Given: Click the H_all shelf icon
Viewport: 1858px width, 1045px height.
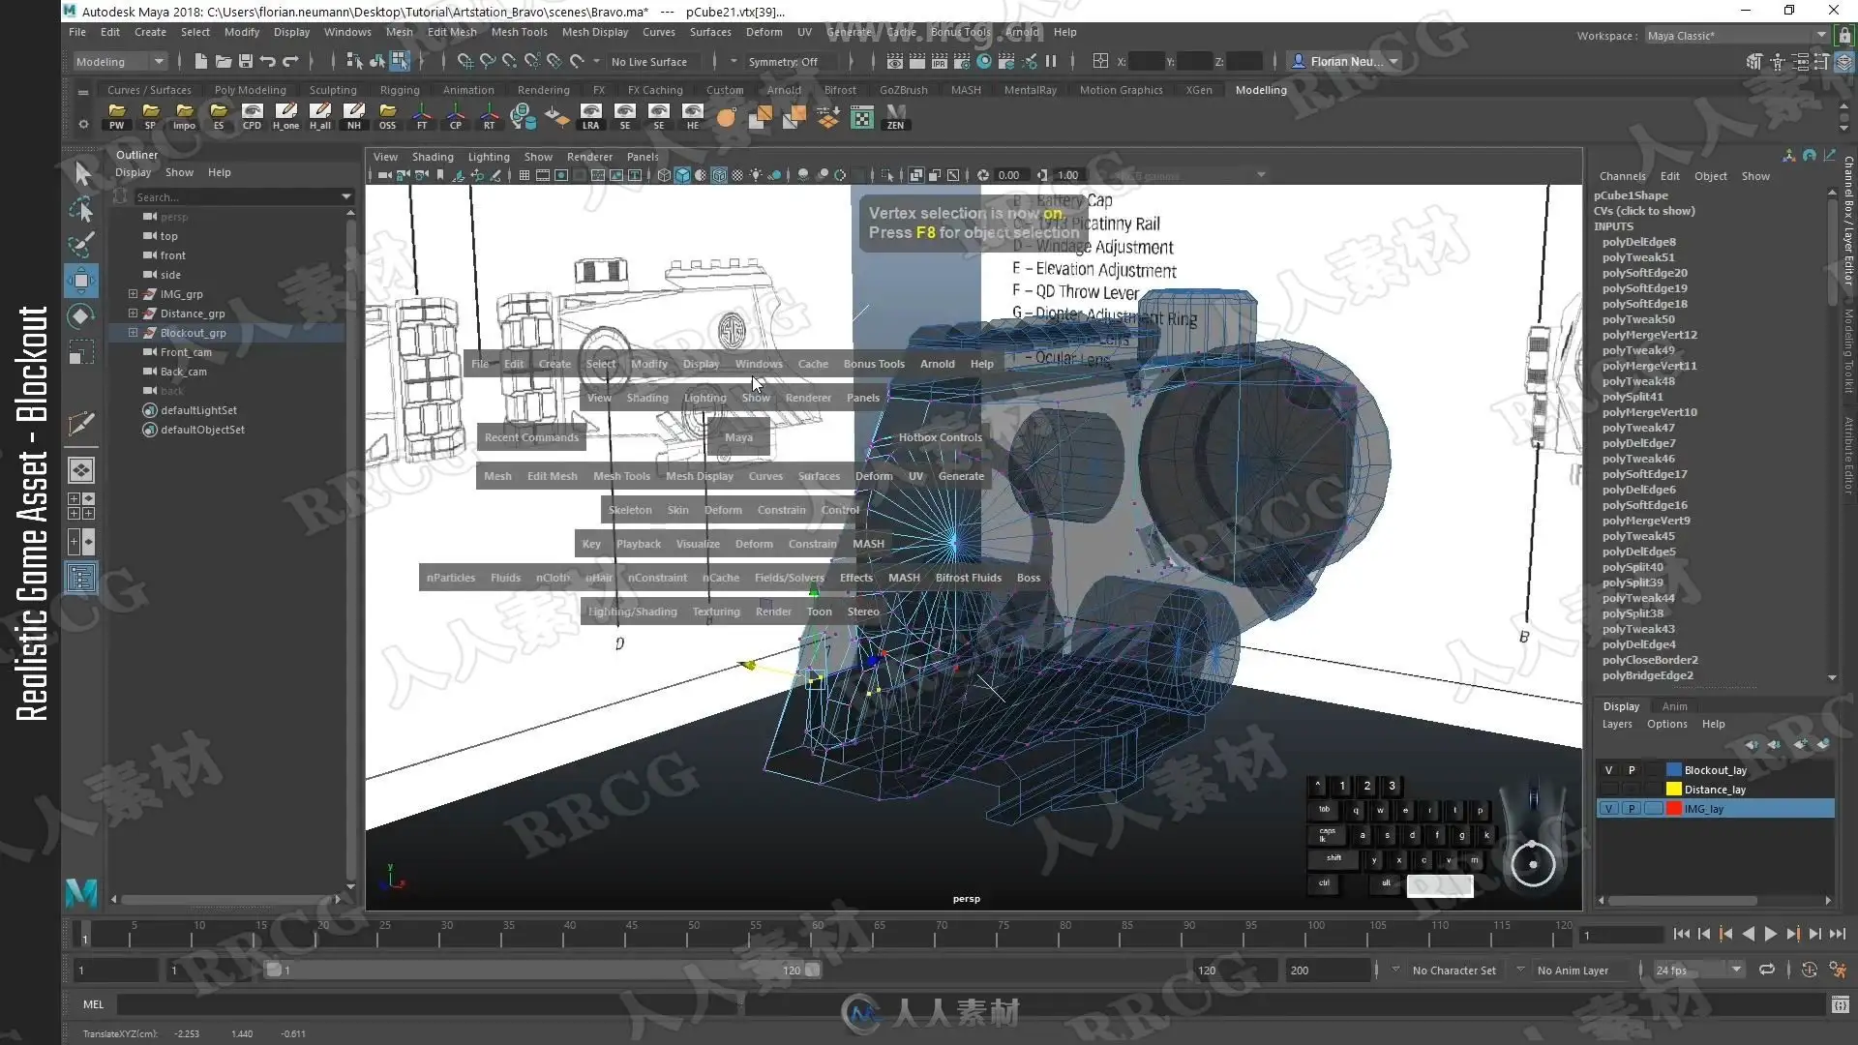Looking at the screenshot, I should tap(320, 117).
